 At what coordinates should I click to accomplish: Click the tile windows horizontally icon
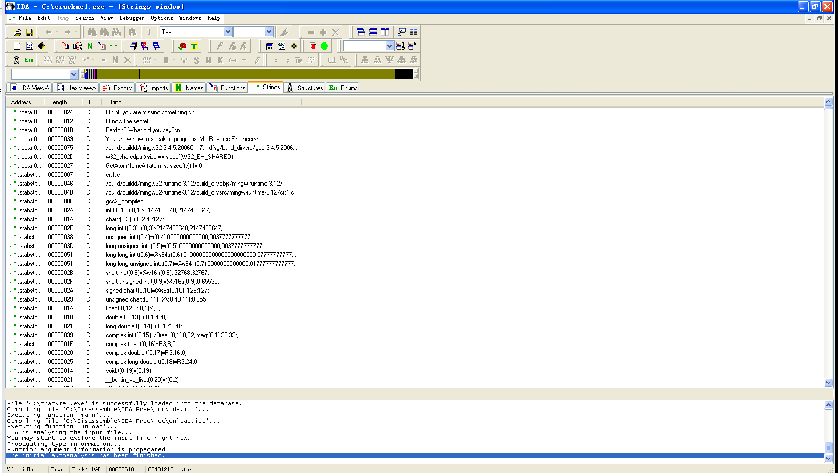[x=373, y=33]
